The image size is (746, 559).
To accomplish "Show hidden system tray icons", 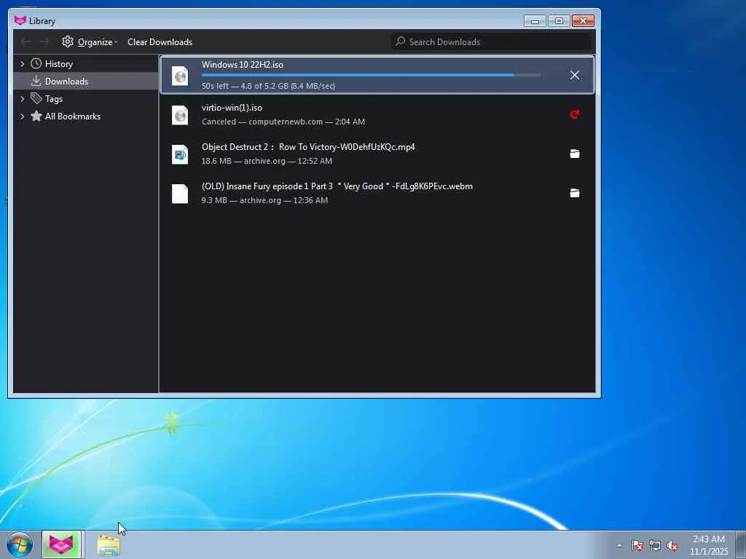I will coord(619,546).
